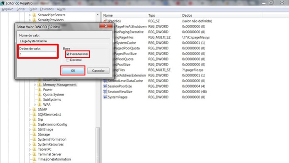Viewport: 289px width, 163px height.
Task: Open the Ajuda menu
Action: (x=61, y=9)
